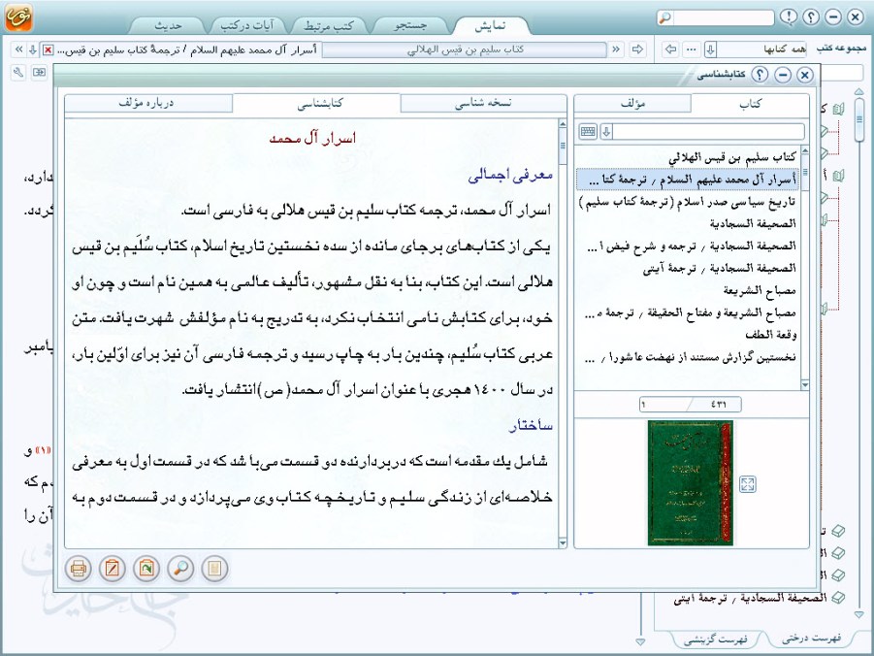Switch to فهرست گزینشی tab at bottom
Viewport: 874px width, 656px height.
pos(716,639)
